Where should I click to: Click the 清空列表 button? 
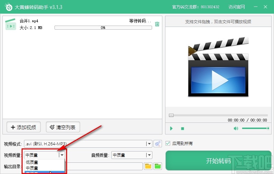(63, 127)
